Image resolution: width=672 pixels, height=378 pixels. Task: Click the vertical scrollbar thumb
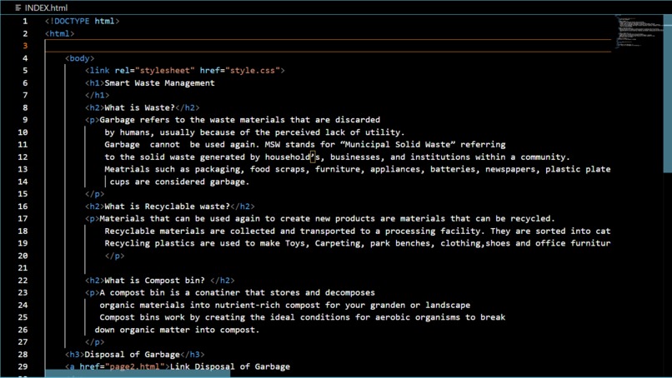667,94
